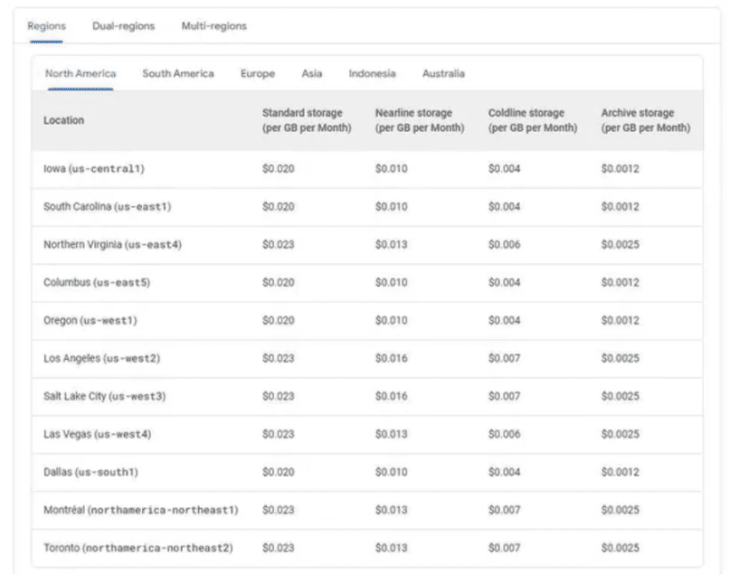The height and width of the screenshot is (576, 730).
Task: Click Montréal (northamerica-northeast1) location
Action: point(141,510)
